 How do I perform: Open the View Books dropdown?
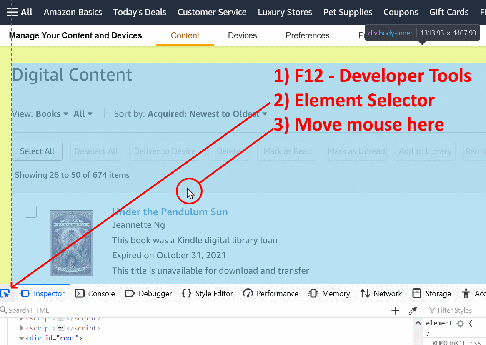51,113
